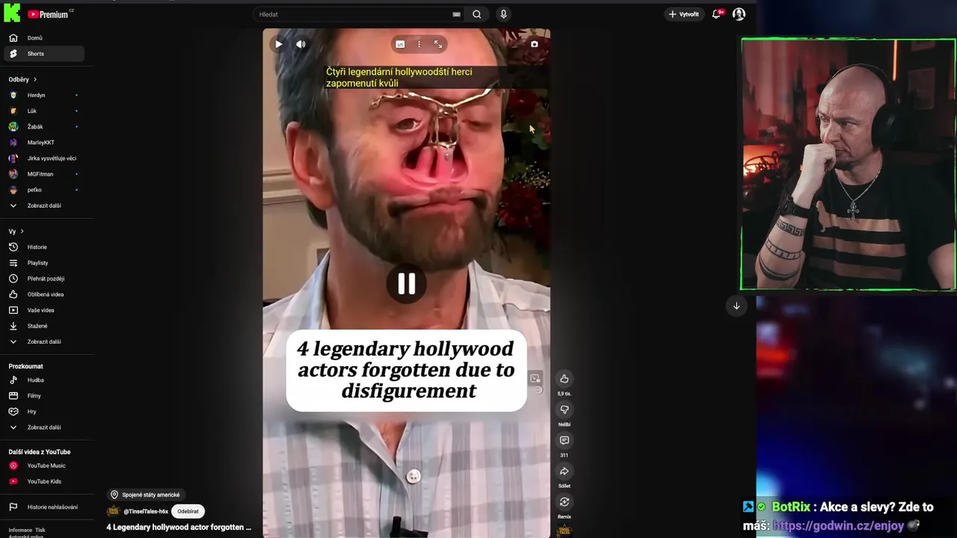Enter fullscreen with expand arrows icon
The image size is (957, 538).
coord(438,44)
